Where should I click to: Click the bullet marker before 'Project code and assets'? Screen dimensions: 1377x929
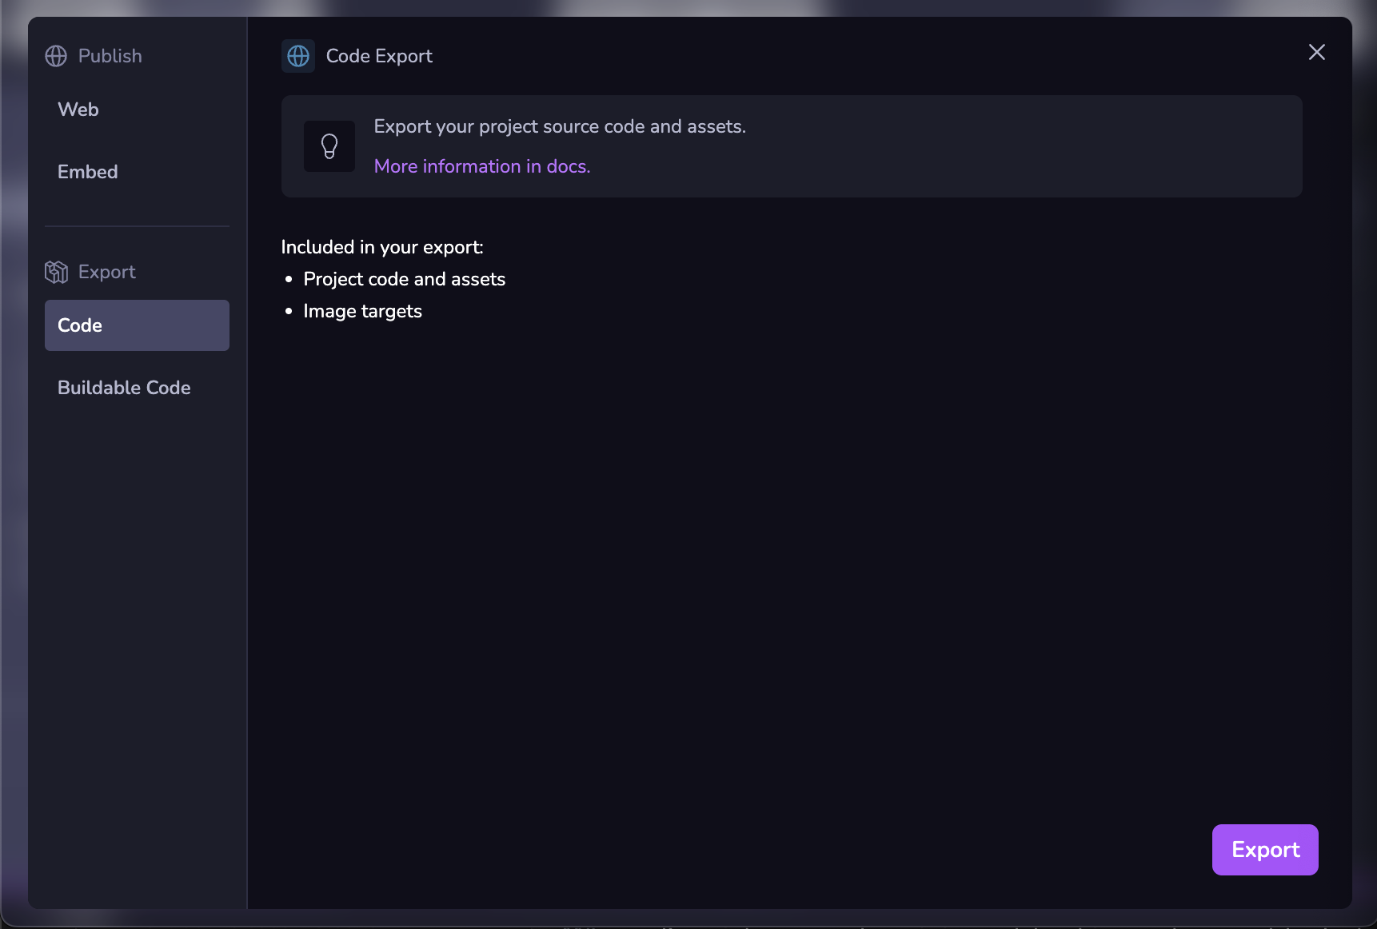(289, 279)
